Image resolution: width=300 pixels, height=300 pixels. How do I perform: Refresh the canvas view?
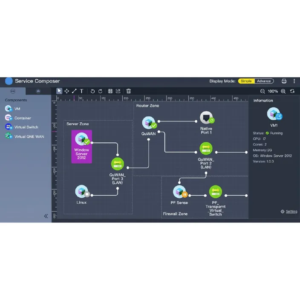pos(292,91)
